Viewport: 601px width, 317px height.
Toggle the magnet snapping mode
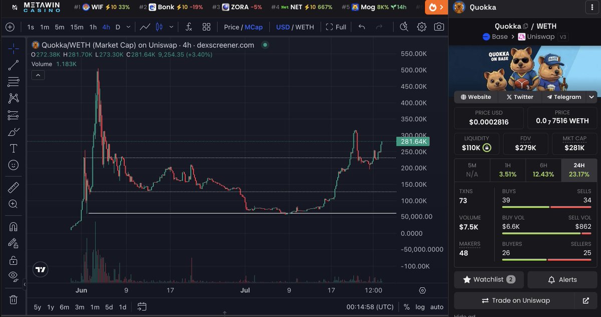tap(14, 226)
